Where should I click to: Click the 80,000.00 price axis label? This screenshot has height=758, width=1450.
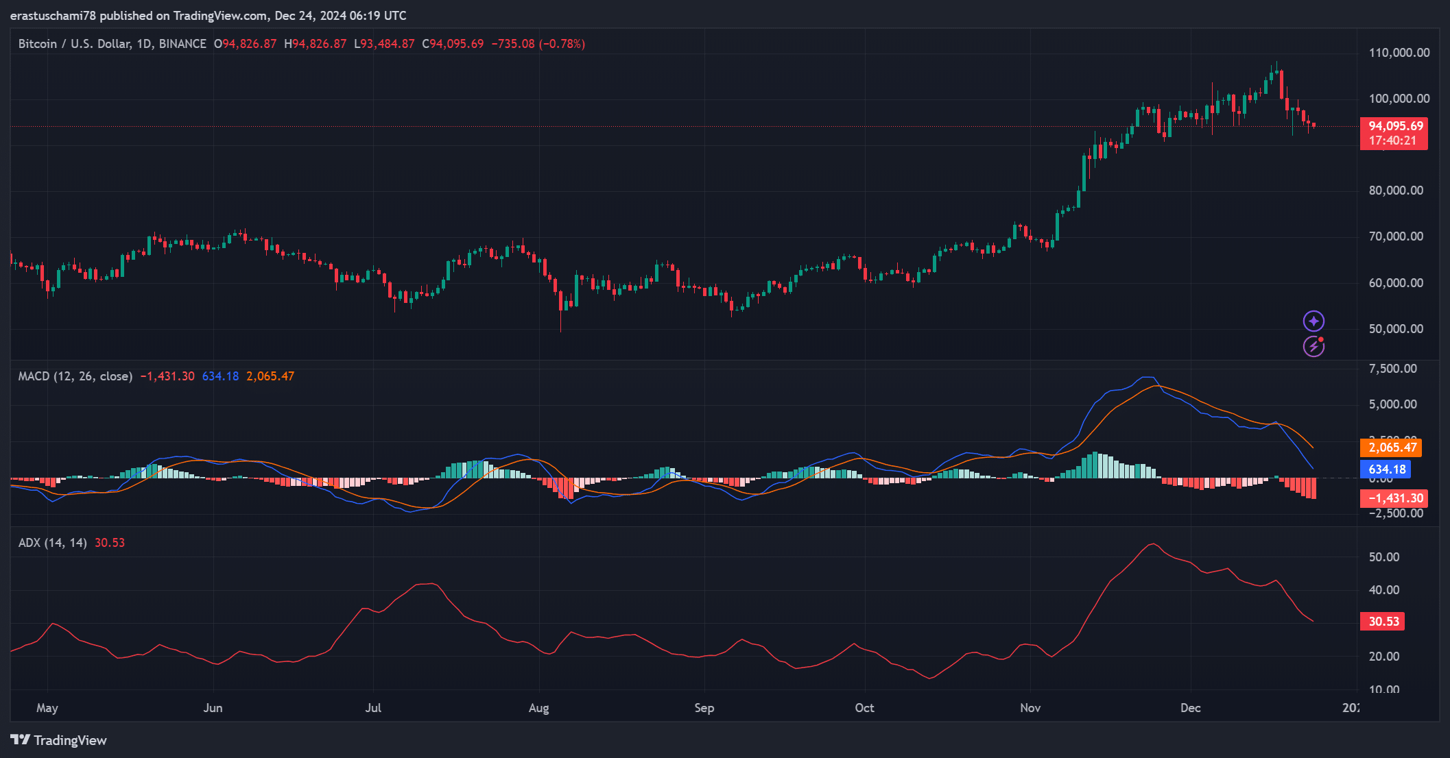point(1396,191)
